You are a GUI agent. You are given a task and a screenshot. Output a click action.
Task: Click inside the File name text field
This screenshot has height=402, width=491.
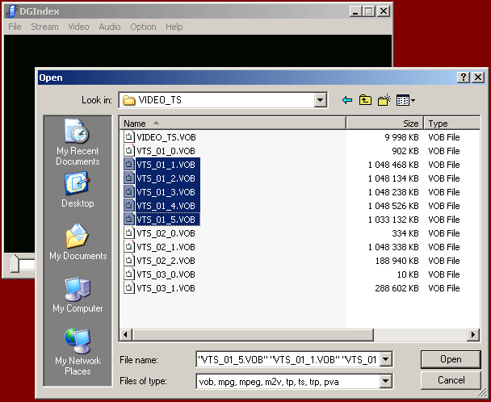click(x=287, y=359)
